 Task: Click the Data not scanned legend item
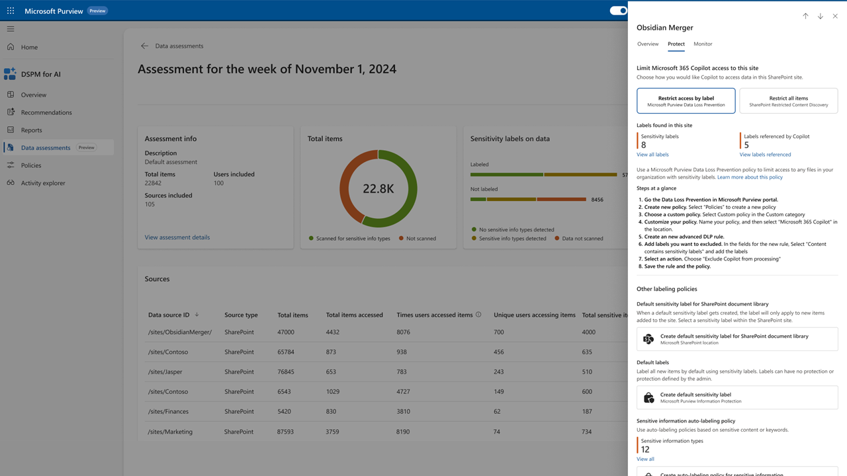coord(579,238)
